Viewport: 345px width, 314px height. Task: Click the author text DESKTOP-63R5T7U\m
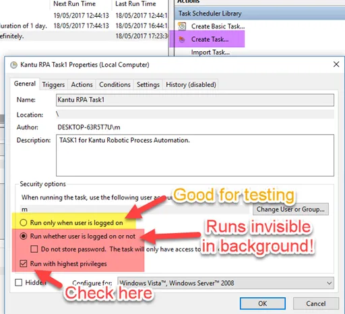click(x=89, y=127)
